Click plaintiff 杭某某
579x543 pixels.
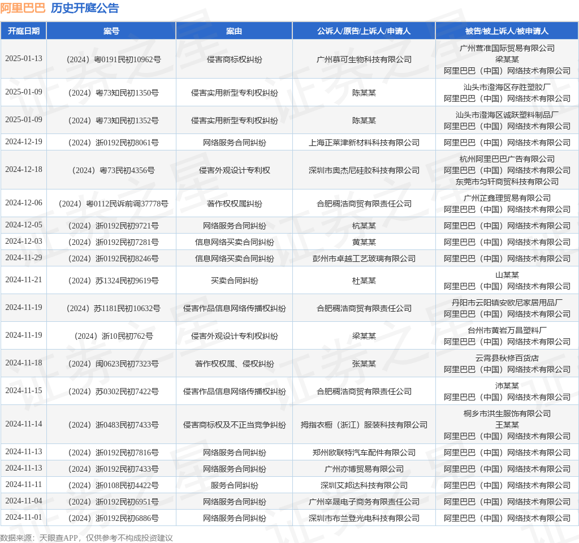(364, 226)
